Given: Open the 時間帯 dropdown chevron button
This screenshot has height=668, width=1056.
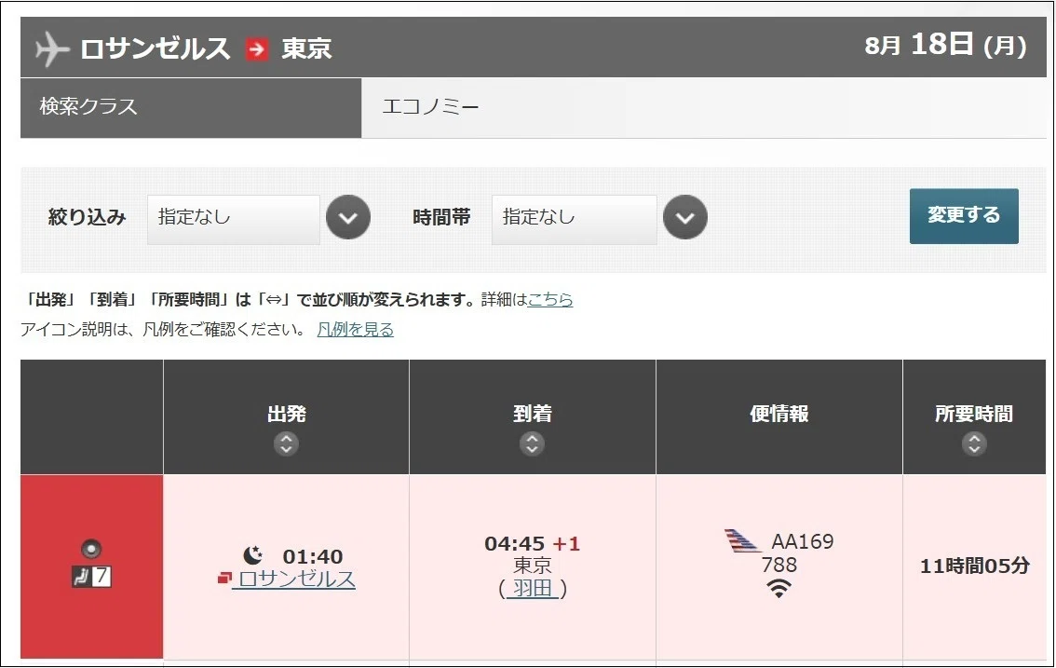Looking at the screenshot, I should point(685,217).
